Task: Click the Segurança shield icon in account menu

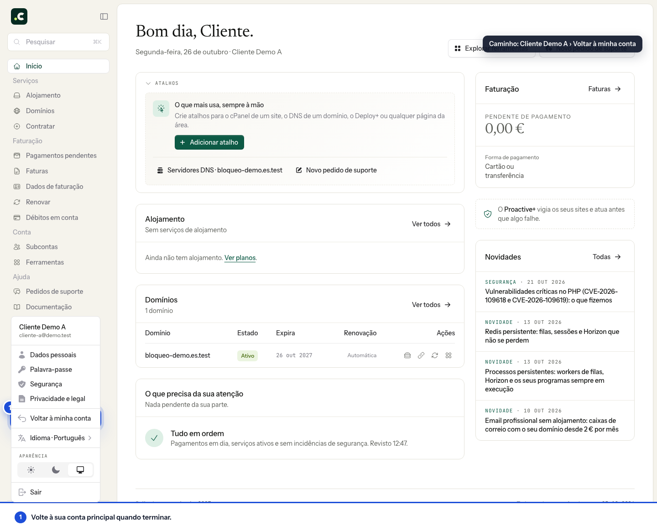Action: (x=22, y=384)
